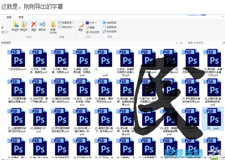Select PSD file starting with 11_

pos(17,91)
